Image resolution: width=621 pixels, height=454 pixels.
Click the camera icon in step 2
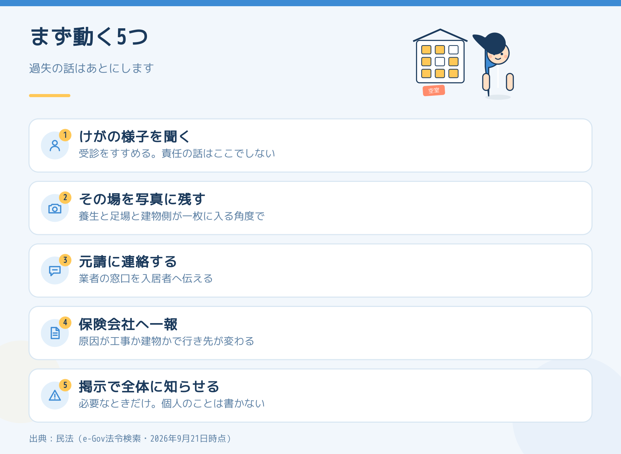55,208
